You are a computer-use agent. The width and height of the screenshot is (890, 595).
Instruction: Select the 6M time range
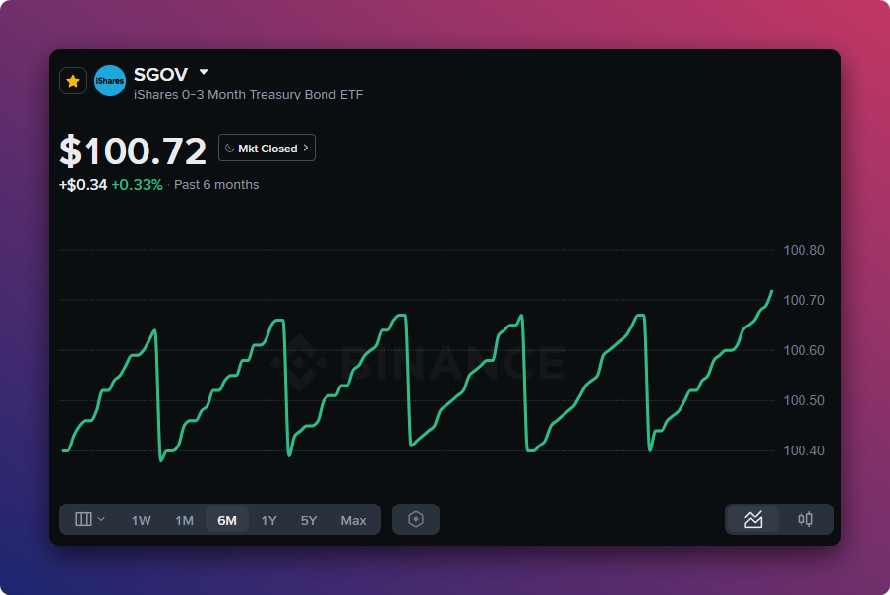point(227,520)
